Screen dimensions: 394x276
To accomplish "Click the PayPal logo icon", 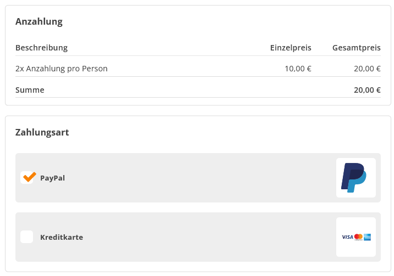I will pos(354,178).
